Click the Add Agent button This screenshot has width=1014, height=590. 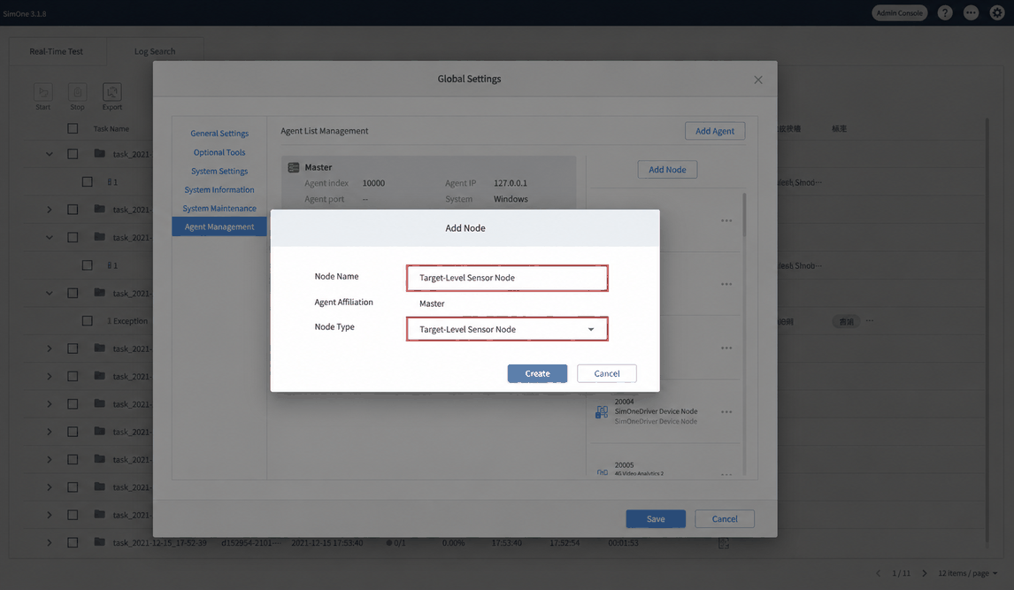715,131
